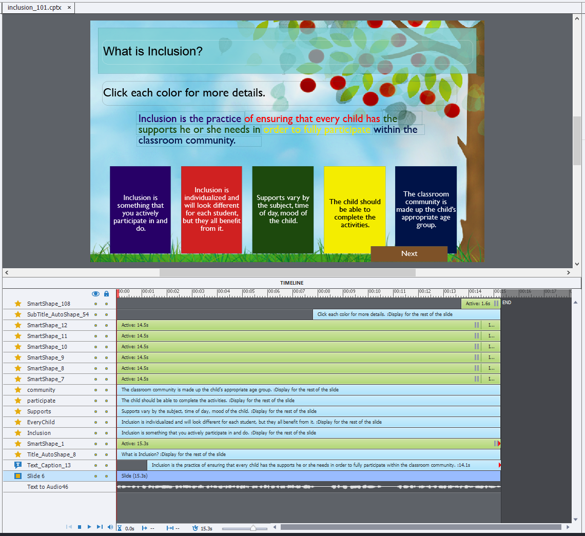Toggle lock dot for the community layer
Viewport: 585px width, 536px height.
pyautogui.click(x=106, y=390)
